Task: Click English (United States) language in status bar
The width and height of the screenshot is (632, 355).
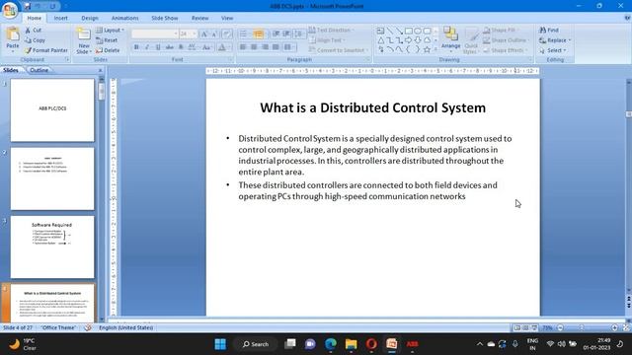Action: pos(125,328)
